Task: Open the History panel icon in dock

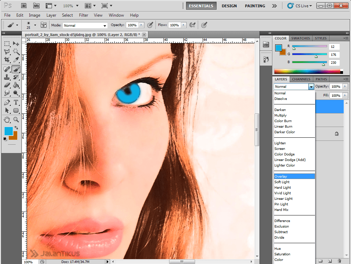Action: [266, 60]
